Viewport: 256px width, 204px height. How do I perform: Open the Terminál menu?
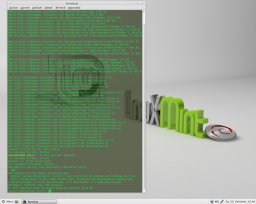click(60, 8)
